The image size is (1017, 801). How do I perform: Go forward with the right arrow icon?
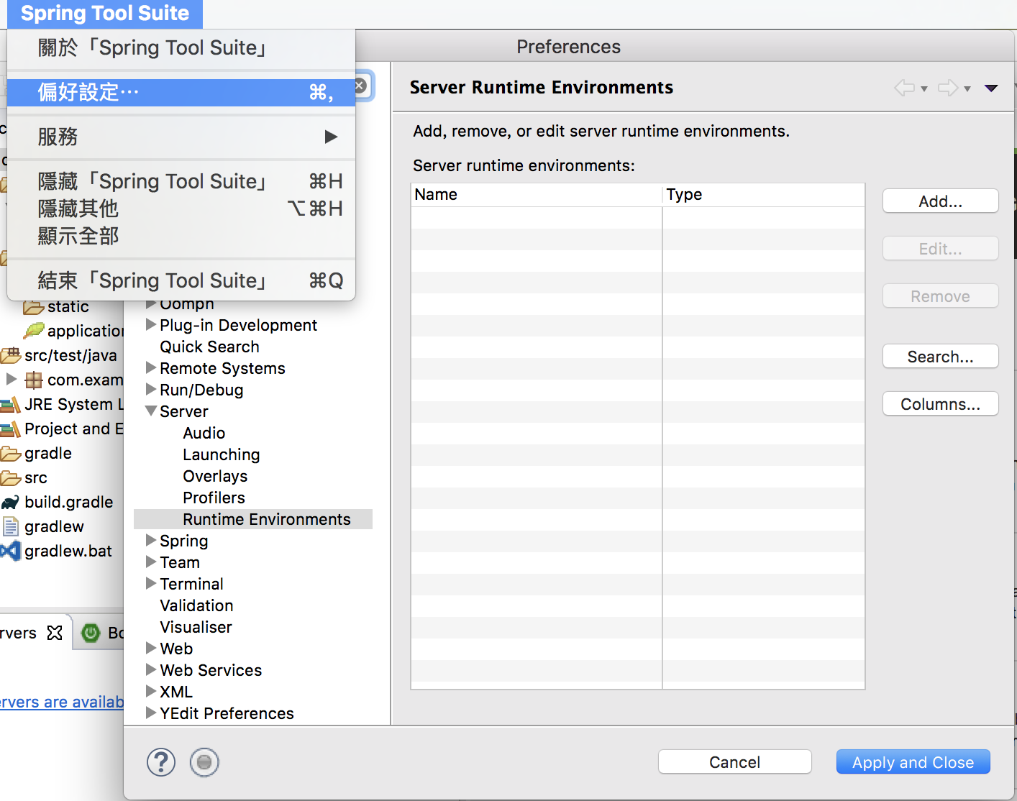[948, 88]
